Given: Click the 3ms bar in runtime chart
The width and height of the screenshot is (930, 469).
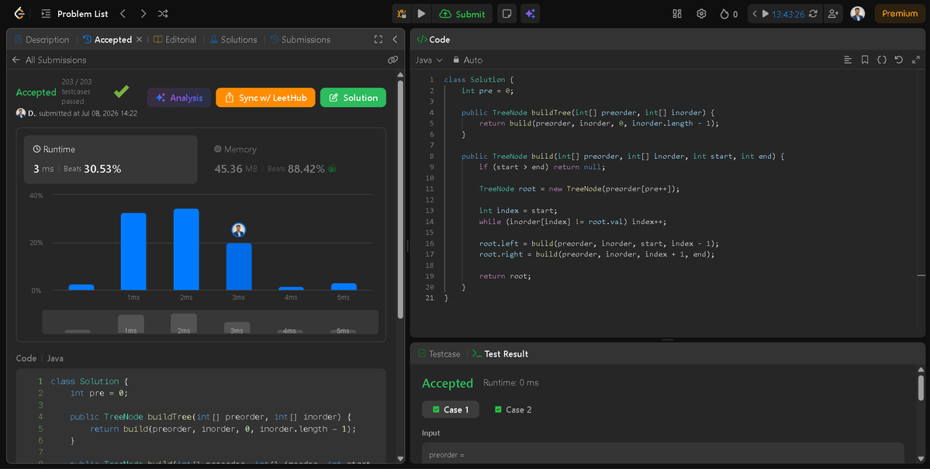Looking at the screenshot, I should (x=238, y=266).
